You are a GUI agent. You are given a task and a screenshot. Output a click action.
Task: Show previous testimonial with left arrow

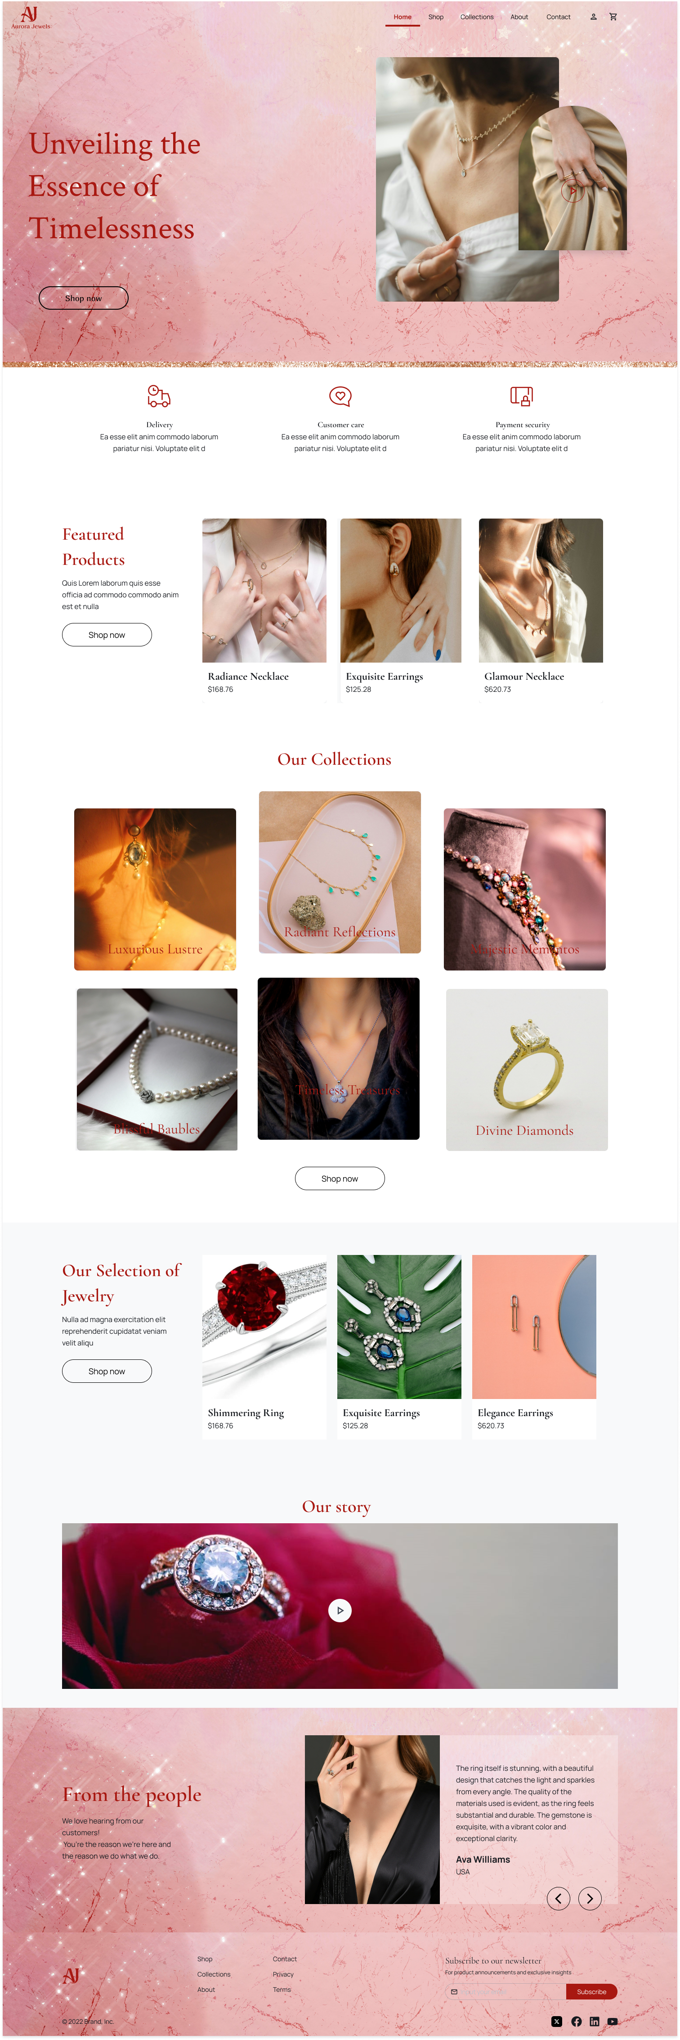[558, 1898]
